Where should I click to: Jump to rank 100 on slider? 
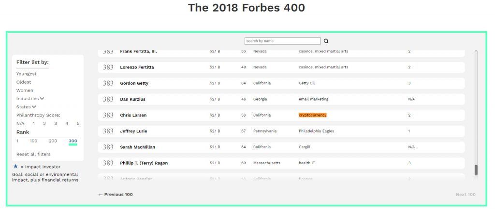point(33,141)
